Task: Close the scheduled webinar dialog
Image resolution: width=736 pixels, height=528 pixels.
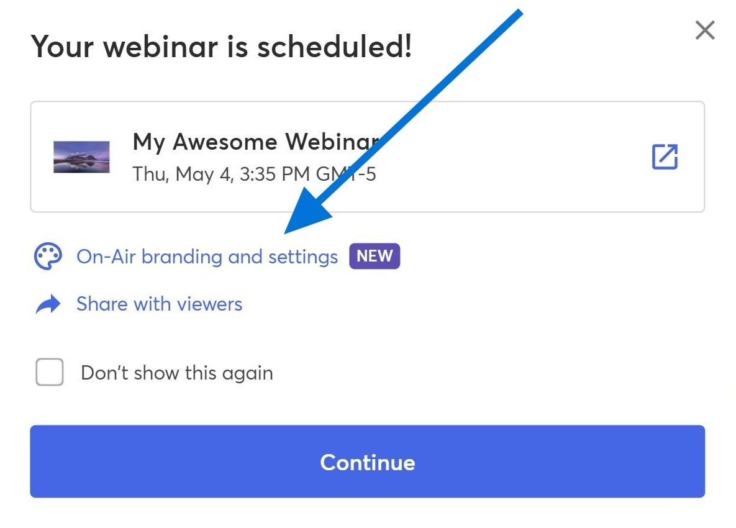Action: 704,30
